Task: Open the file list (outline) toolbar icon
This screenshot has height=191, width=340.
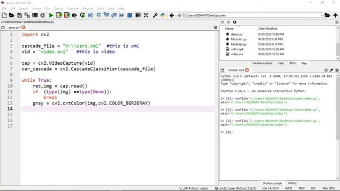Action: click(x=35, y=15)
